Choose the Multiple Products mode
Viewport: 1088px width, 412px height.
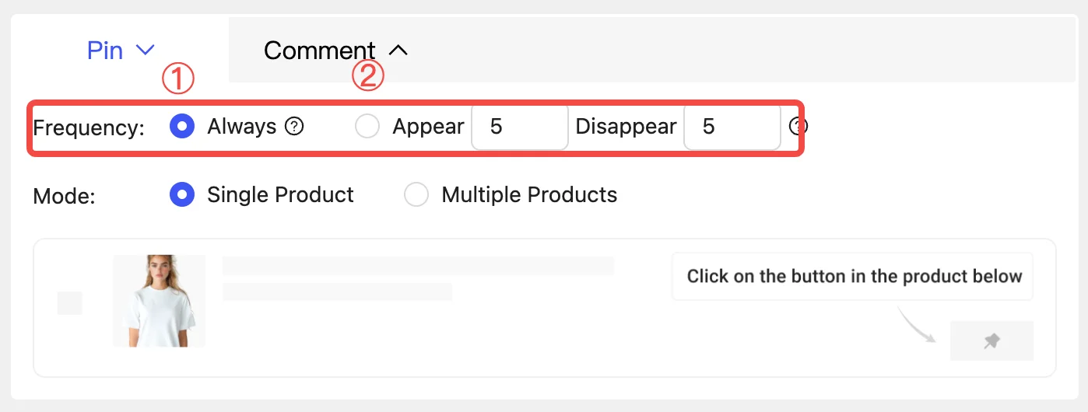point(416,194)
